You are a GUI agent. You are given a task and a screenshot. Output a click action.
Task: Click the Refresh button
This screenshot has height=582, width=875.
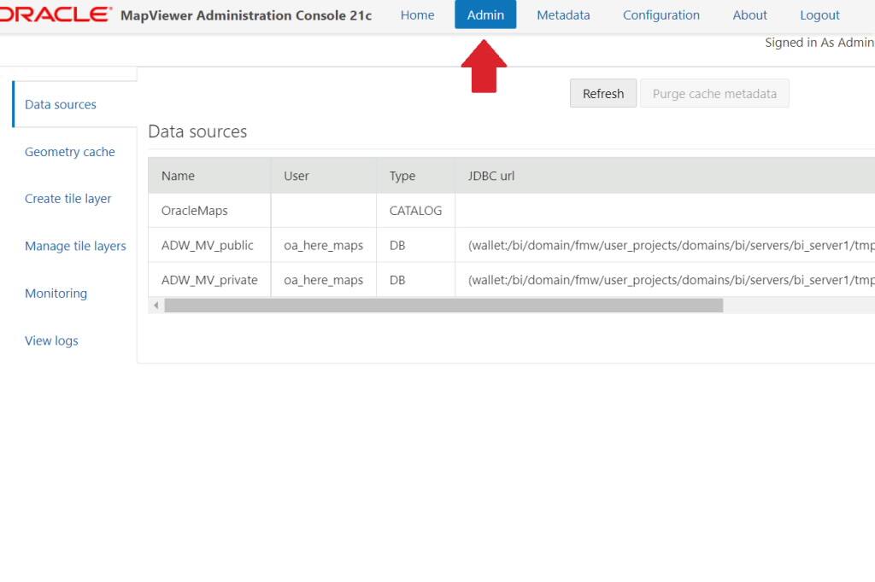(x=603, y=93)
